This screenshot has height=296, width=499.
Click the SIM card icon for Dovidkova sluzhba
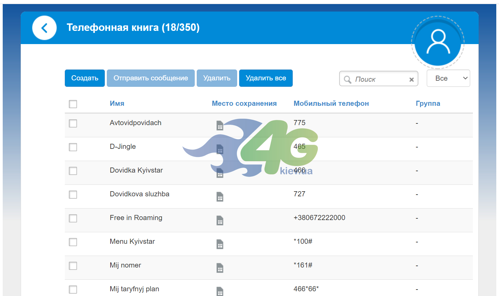pyautogui.click(x=220, y=197)
